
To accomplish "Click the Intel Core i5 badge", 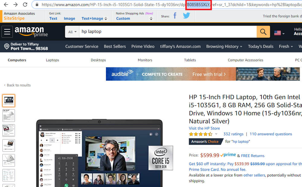I will [x=161, y=158].
